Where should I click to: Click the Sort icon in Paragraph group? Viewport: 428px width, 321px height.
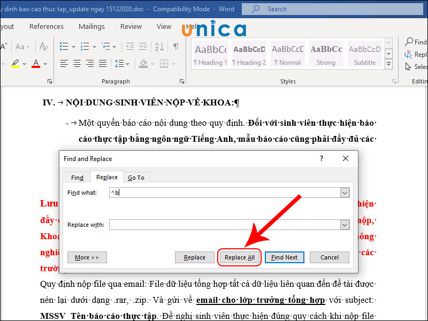(x=159, y=47)
